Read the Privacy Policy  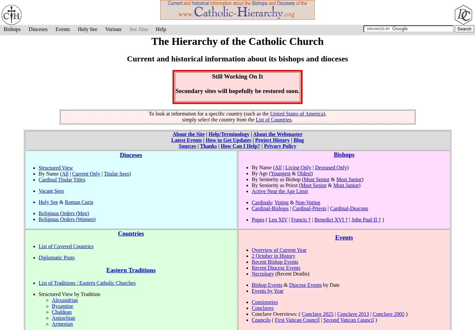click(280, 146)
